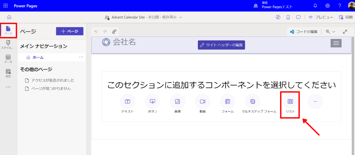
Task: Add a ボタン component
Action: tap(152, 104)
